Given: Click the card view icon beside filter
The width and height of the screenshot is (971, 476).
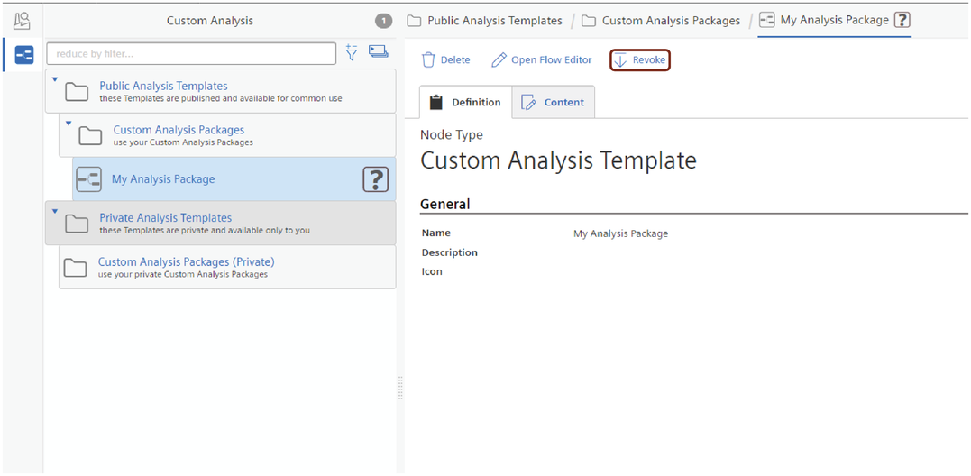Looking at the screenshot, I should (379, 51).
